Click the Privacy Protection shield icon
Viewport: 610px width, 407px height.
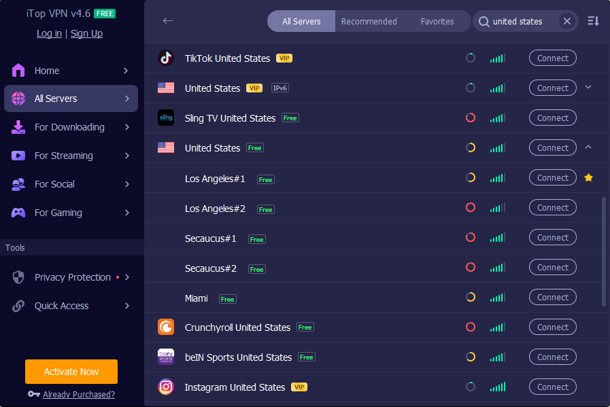[18, 277]
